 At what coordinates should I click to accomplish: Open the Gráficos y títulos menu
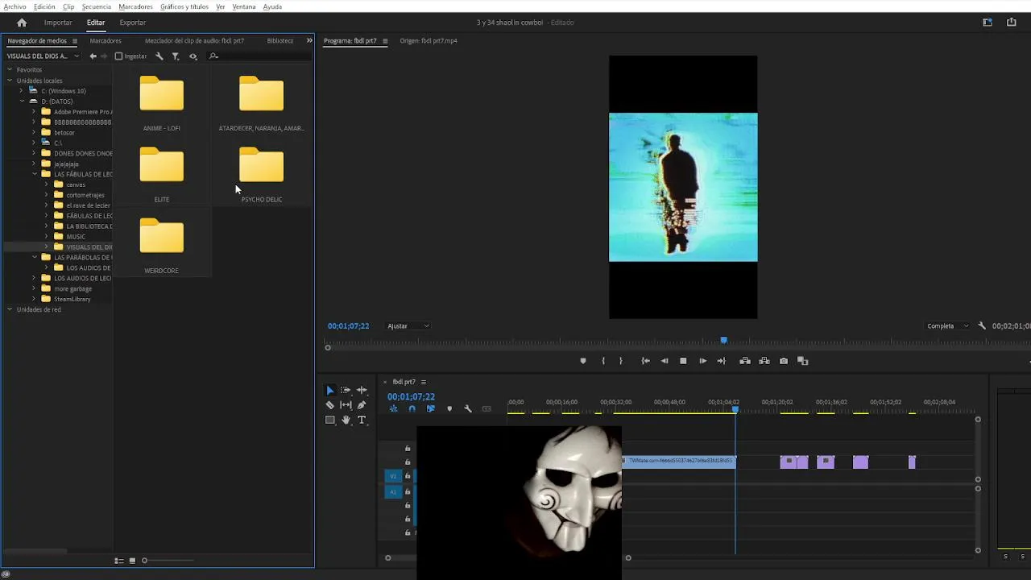point(184,6)
